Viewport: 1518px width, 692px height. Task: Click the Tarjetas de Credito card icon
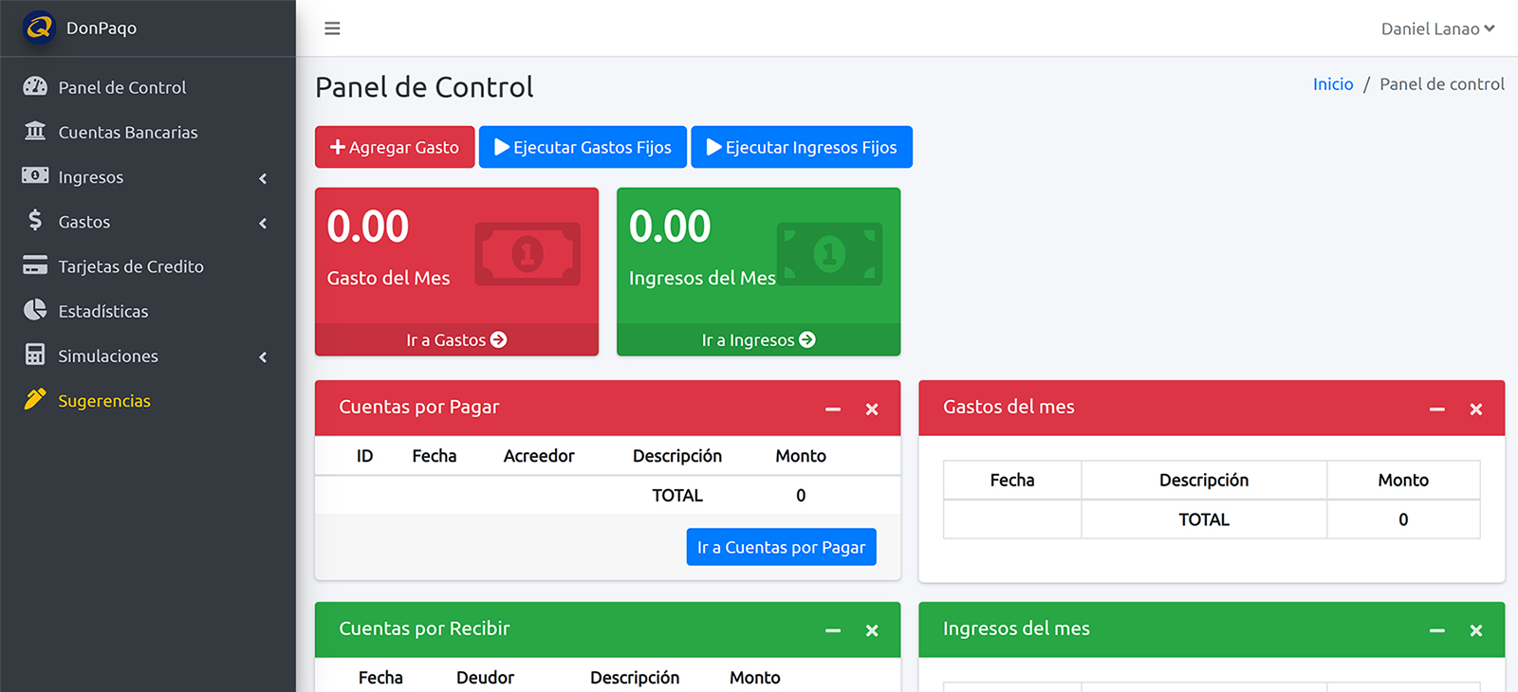(35, 265)
